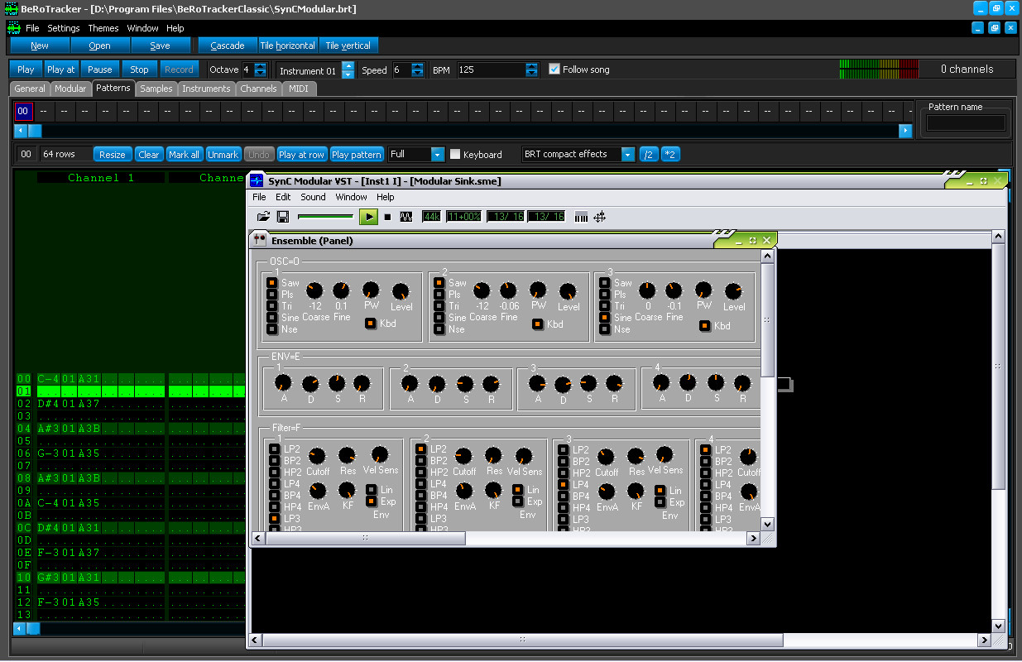Click the floppy disk save icon in SynC Modular
This screenshot has width=1022, height=662.
pyautogui.click(x=283, y=217)
